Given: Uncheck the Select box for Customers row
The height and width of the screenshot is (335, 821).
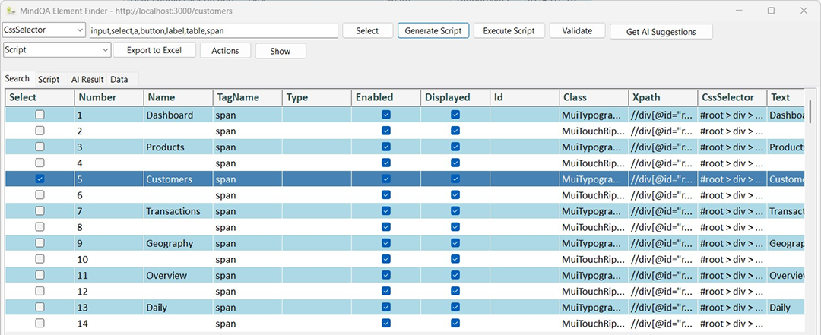Looking at the screenshot, I should coord(40,179).
